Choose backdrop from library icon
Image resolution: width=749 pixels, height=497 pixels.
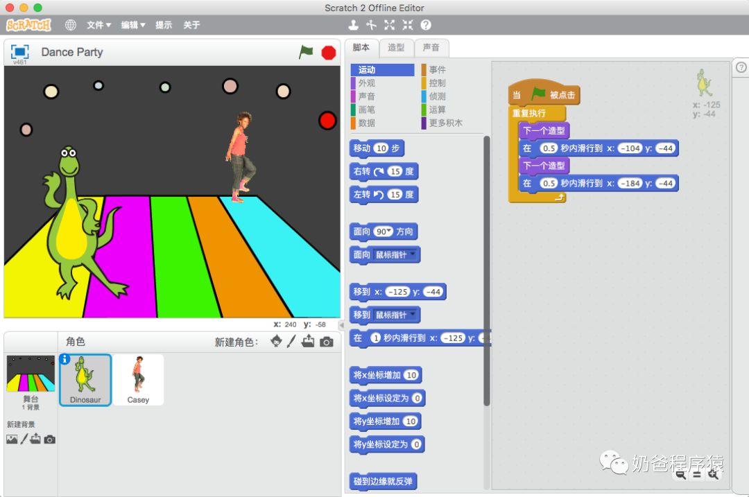tap(12, 439)
